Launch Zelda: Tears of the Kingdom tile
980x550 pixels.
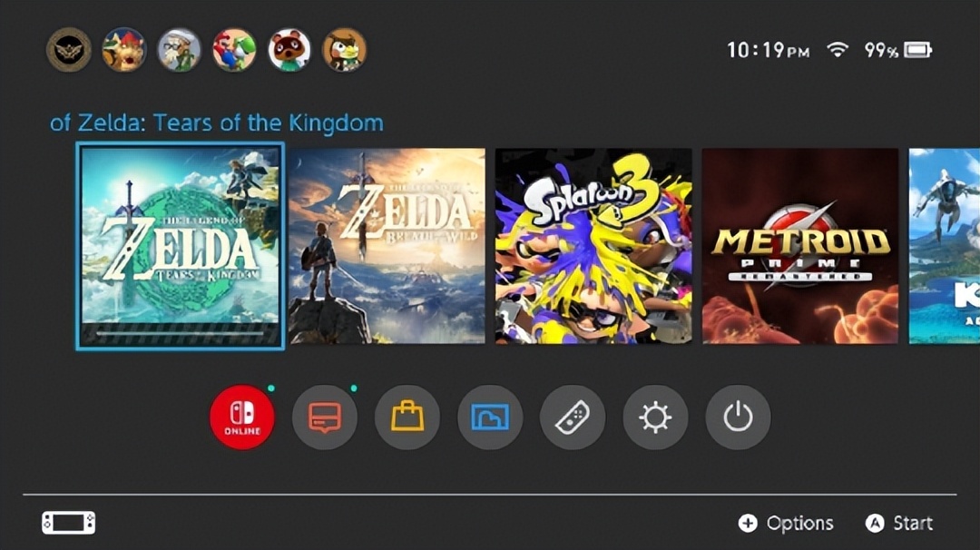pos(180,246)
